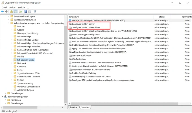Toggle the action pane toolbar icon
The image size is (192, 113).
(30, 11)
